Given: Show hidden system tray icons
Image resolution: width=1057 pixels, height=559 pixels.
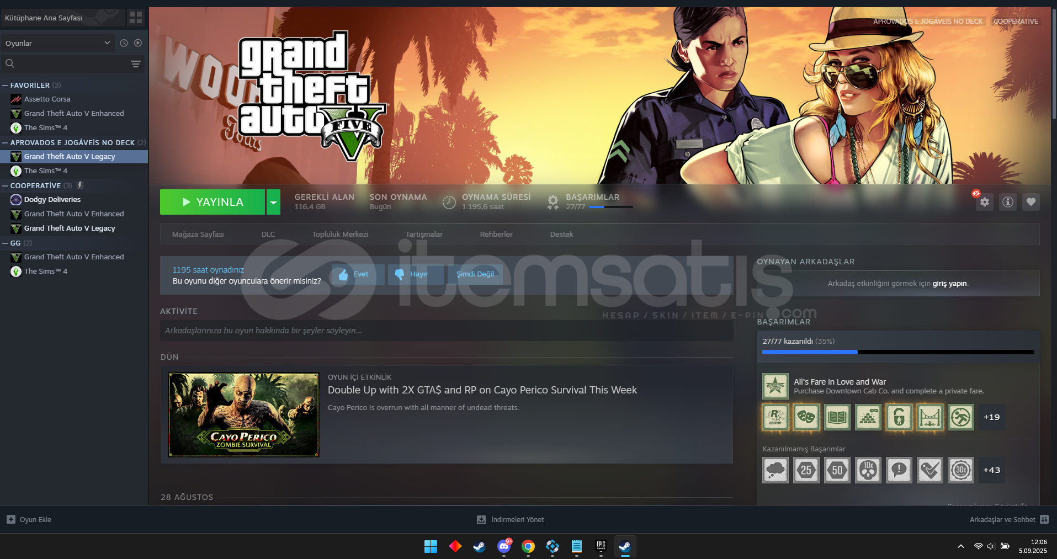Looking at the screenshot, I should 961,546.
